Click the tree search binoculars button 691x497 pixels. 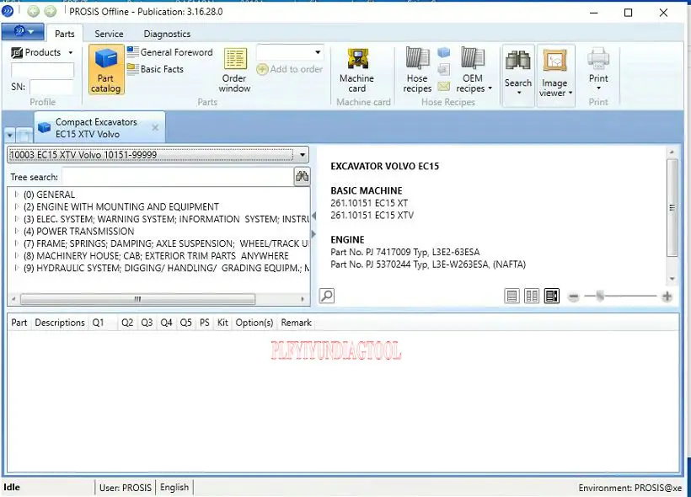point(302,177)
